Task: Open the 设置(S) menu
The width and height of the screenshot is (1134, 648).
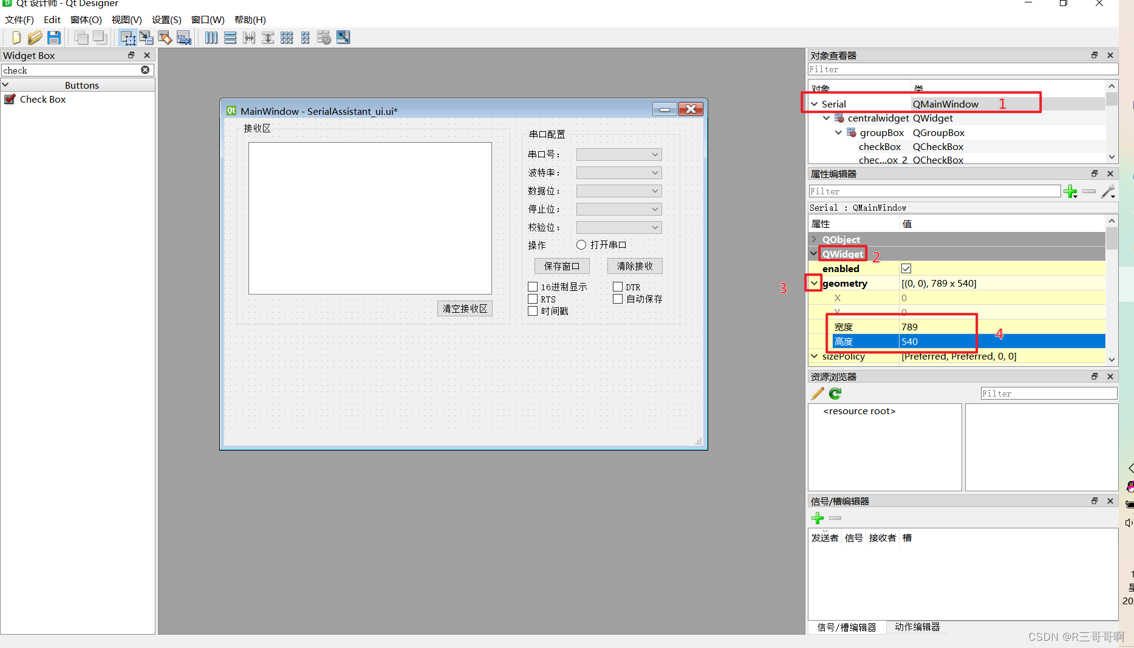Action: click(x=167, y=20)
